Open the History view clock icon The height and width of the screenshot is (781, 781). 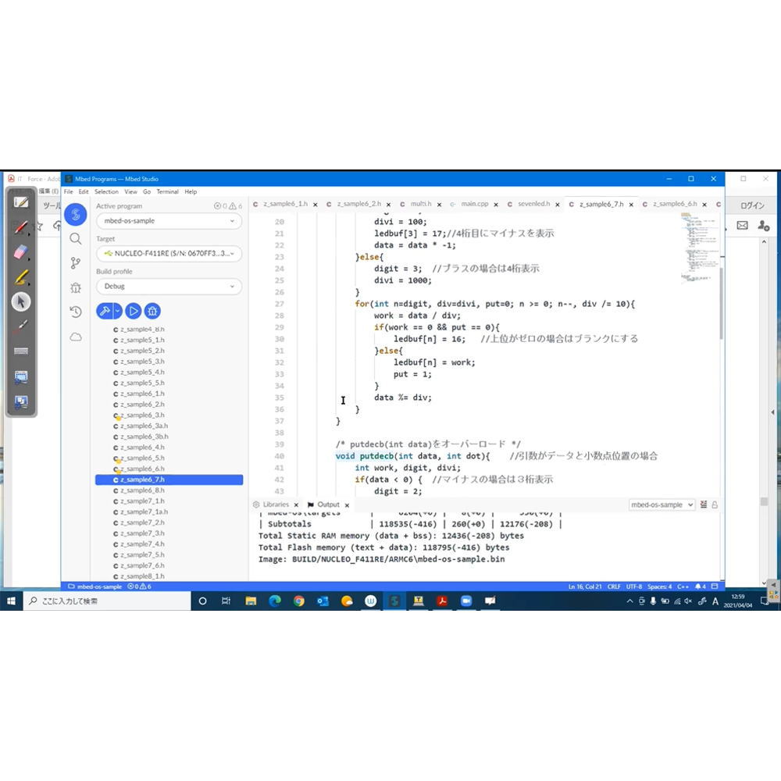[x=76, y=312]
